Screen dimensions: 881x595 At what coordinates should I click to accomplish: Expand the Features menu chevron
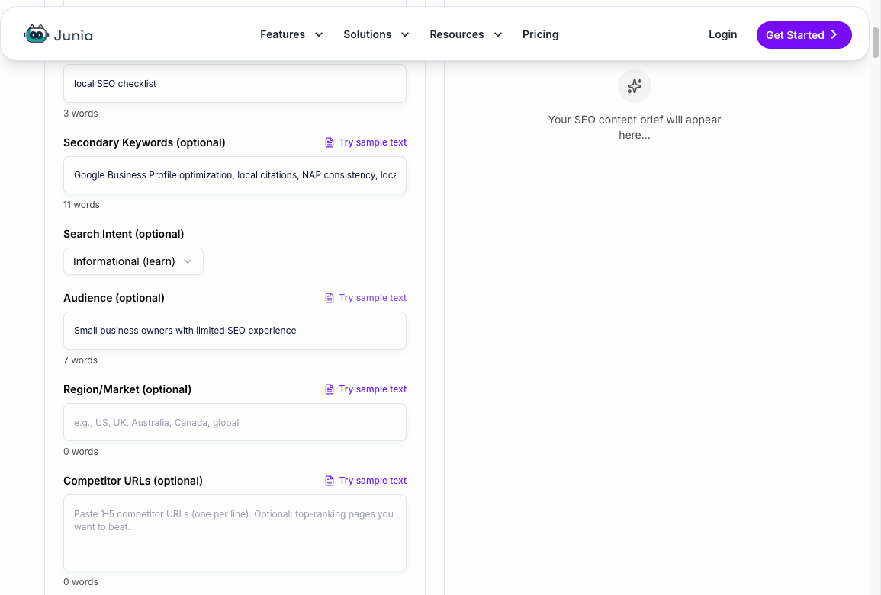pyautogui.click(x=319, y=35)
